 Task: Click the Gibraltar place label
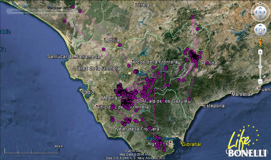(x=192, y=144)
